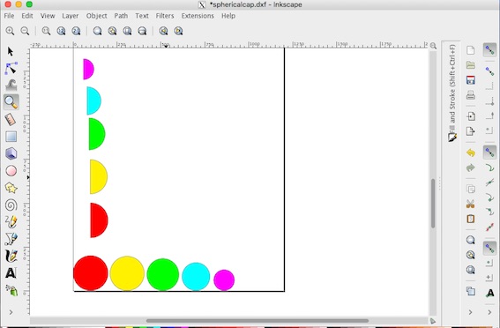Toggle snap text anchors and baselines
Image resolution: width=500 pixels, height=328 pixels.
(x=489, y=293)
